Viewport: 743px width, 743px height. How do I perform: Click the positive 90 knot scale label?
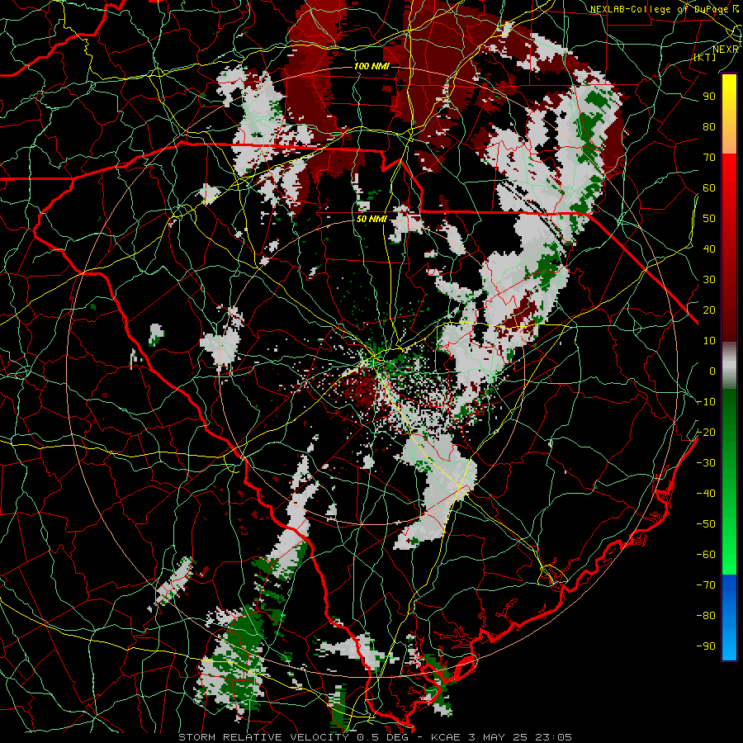709,97
